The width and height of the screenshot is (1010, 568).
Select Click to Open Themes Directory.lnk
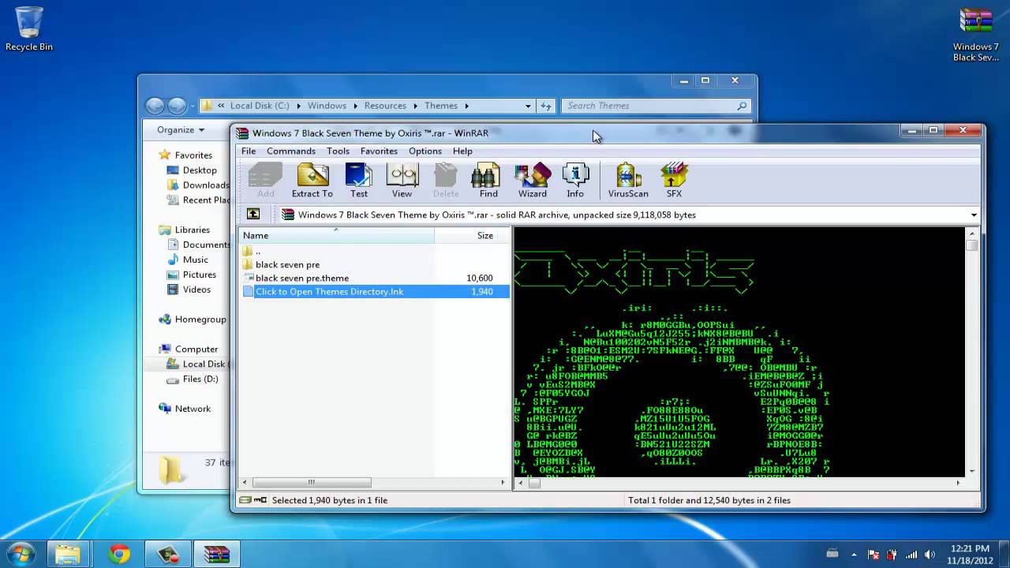pos(329,291)
